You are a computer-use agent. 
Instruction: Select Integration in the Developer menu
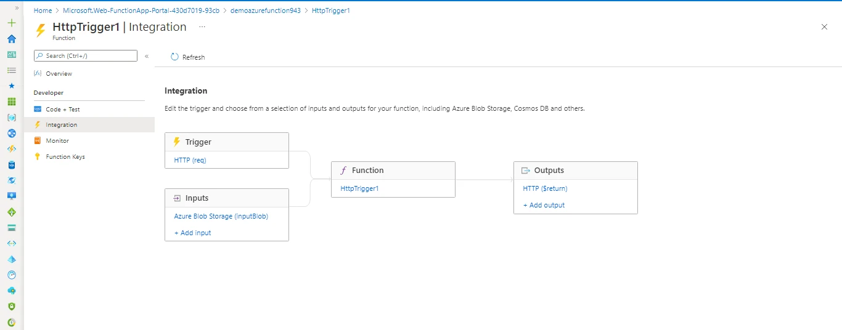point(89,125)
